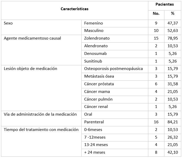Click the "Zolendronato" cell

pyautogui.click(x=97, y=38)
